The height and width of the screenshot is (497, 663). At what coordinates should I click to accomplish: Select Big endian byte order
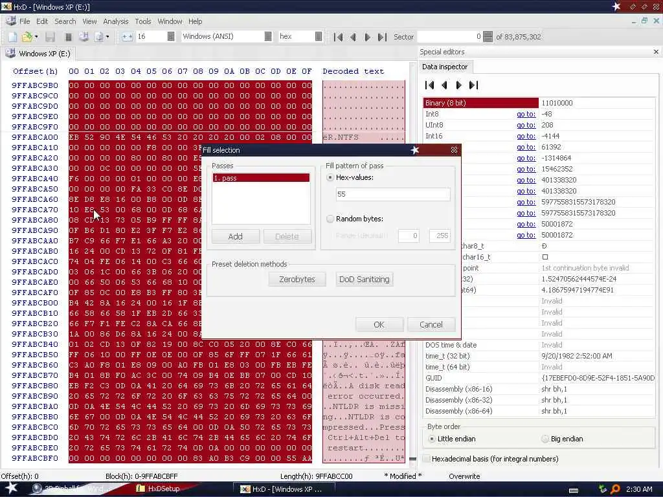click(545, 439)
